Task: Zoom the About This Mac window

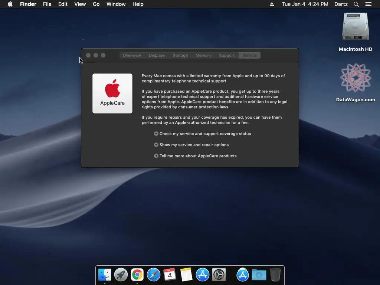Action: (103, 55)
